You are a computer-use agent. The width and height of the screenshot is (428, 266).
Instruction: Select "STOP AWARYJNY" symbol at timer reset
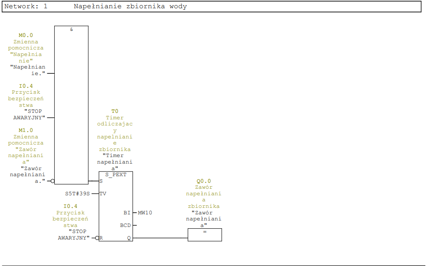(x=74, y=235)
